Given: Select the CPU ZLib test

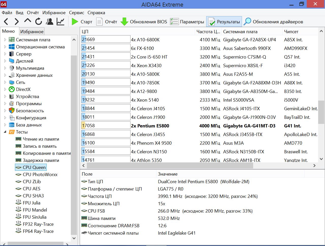Looking at the screenshot, I should coord(32,182).
